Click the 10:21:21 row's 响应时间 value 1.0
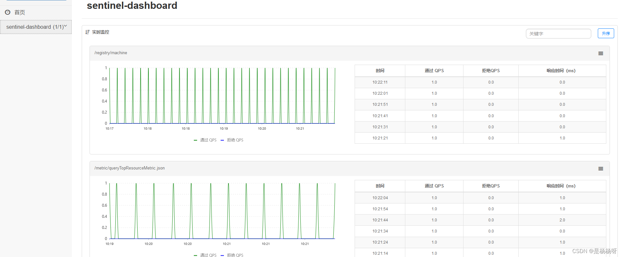 562,138
